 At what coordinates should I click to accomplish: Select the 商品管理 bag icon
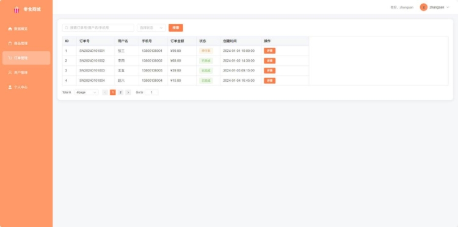click(10, 43)
